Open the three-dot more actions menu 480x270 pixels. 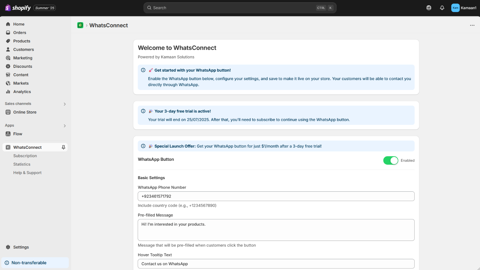click(x=472, y=25)
